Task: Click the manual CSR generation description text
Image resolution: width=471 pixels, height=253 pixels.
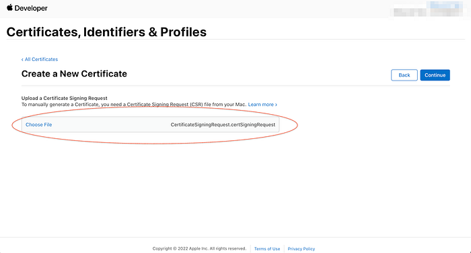Action: tap(134, 104)
